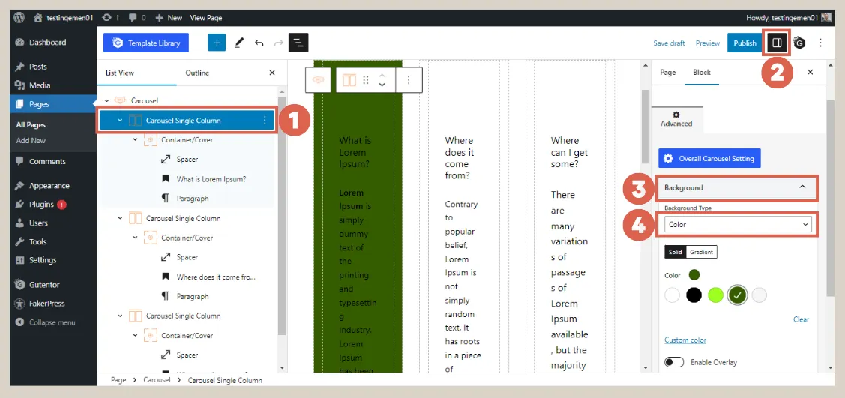Image resolution: width=845 pixels, height=398 pixels.
Task: Switch to the Outline tab
Action: coord(197,73)
